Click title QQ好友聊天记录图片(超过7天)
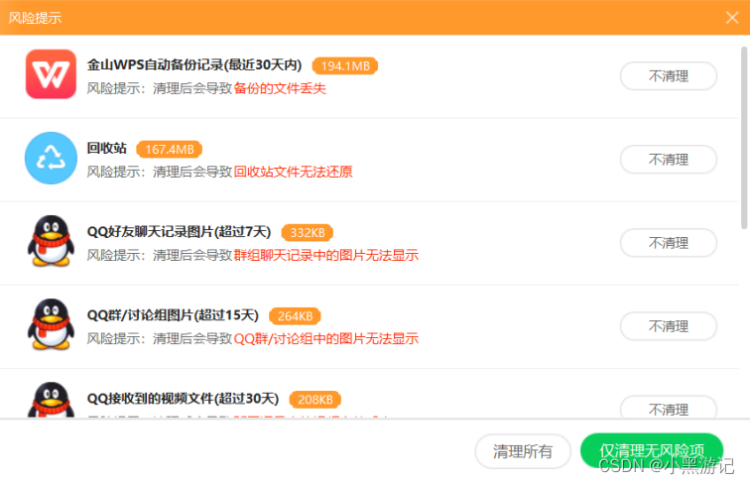750x484 pixels. [179, 232]
